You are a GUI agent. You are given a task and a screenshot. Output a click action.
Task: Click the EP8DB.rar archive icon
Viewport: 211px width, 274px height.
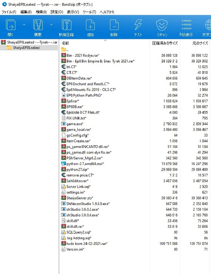point(64,107)
